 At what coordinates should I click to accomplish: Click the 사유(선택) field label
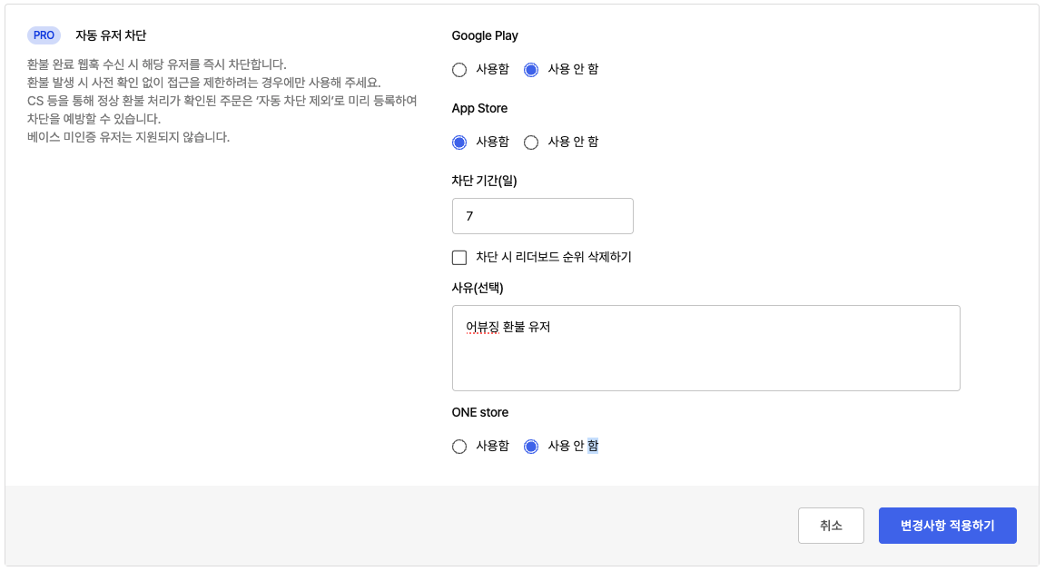476,287
